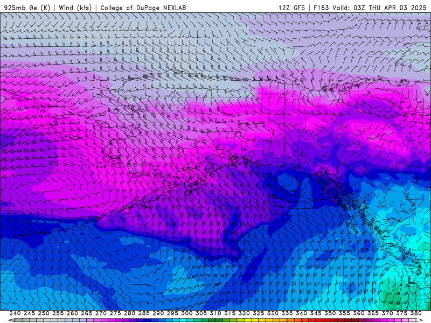Click the 305 value on the color scale
The image size is (431, 323).
pos(201,313)
